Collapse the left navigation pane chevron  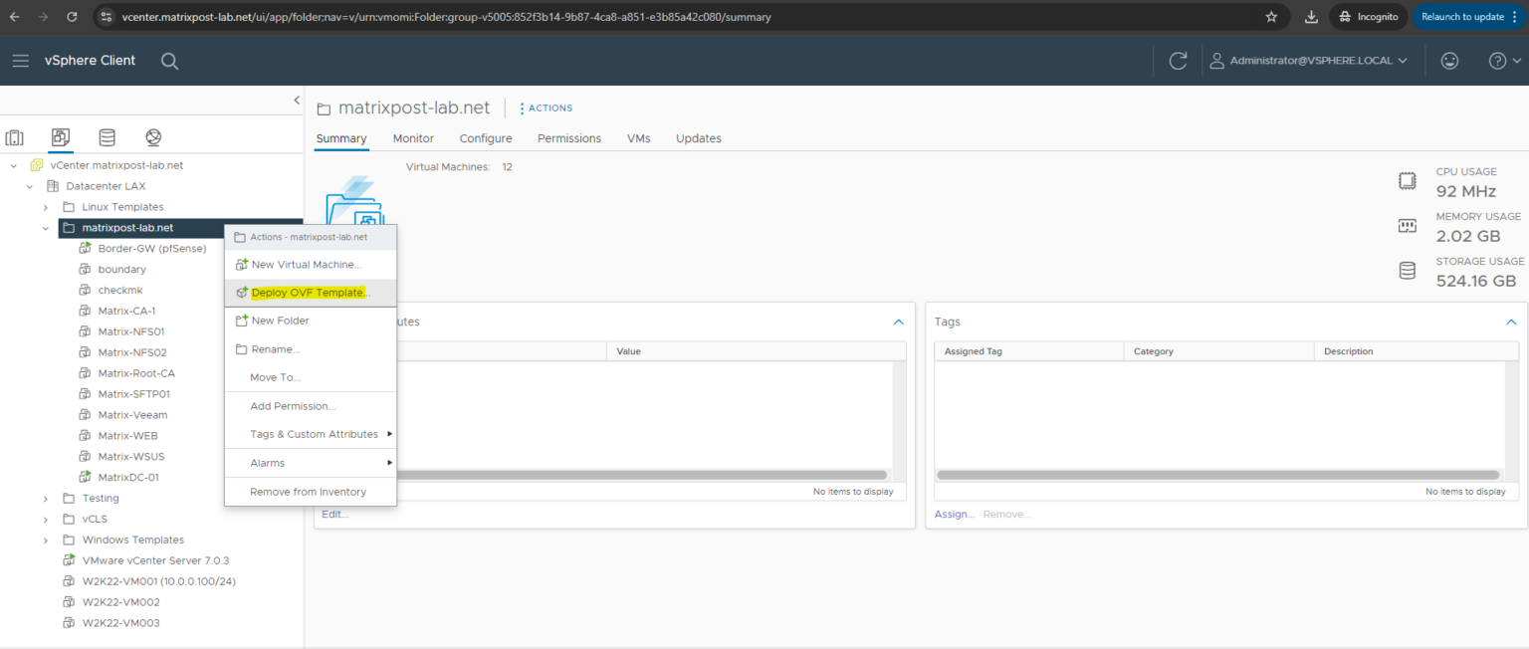(296, 100)
